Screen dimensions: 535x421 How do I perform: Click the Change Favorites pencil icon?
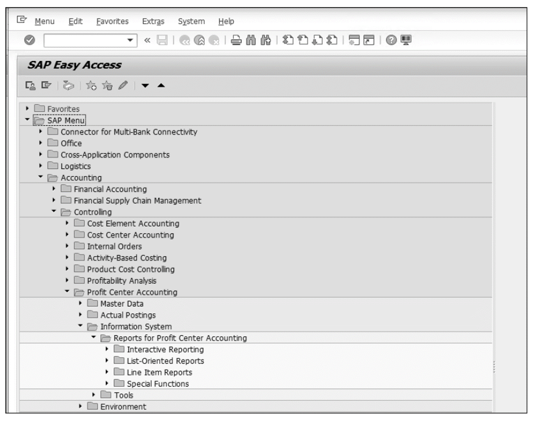pos(123,87)
